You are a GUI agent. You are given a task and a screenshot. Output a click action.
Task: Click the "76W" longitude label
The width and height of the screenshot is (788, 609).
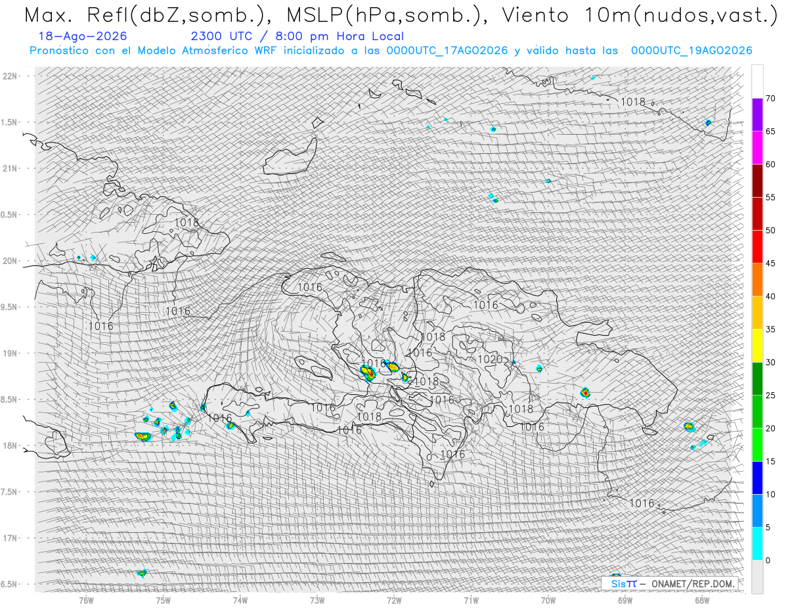(86, 600)
